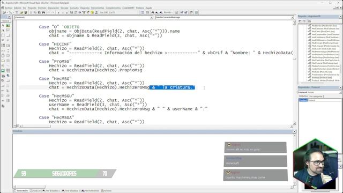The image size is (343, 193).
Task: Open the Depuración menu
Action: (x=54, y=8)
